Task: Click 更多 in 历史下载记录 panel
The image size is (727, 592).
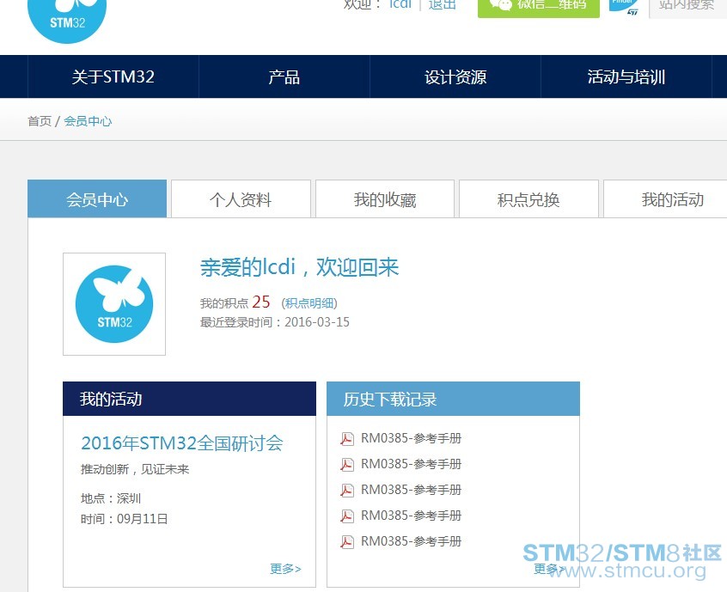Action: click(549, 568)
